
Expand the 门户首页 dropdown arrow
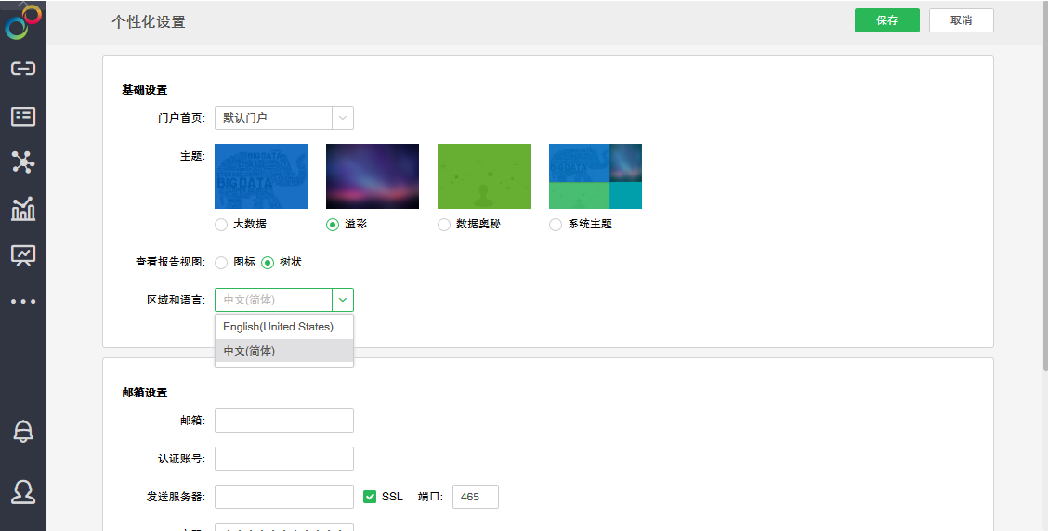[x=343, y=118]
